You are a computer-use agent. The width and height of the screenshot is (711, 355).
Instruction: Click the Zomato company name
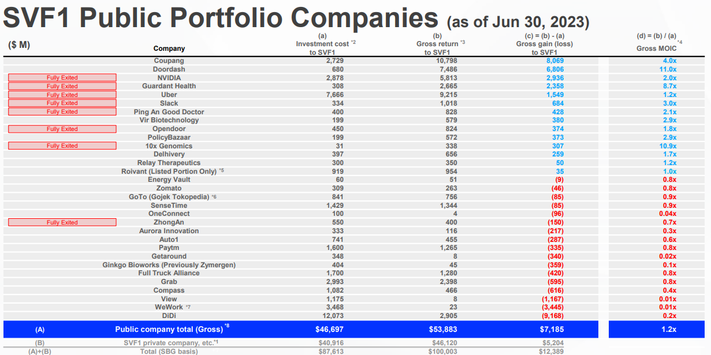(169, 188)
